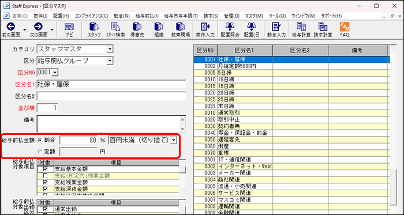
Task: Open the 給与計算 toolbar icon
Action: pos(301,27)
